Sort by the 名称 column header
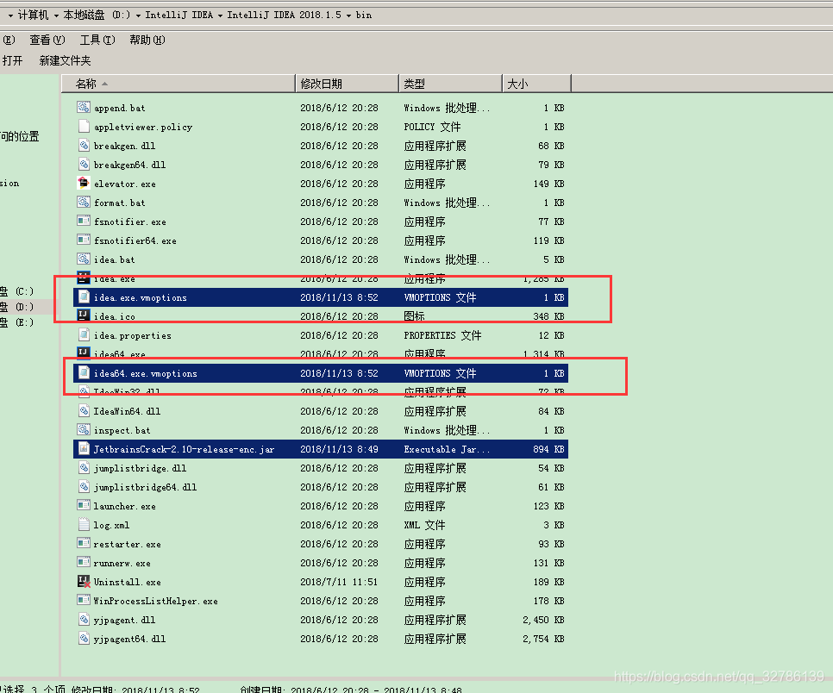This screenshot has width=833, height=693. coord(178,84)
